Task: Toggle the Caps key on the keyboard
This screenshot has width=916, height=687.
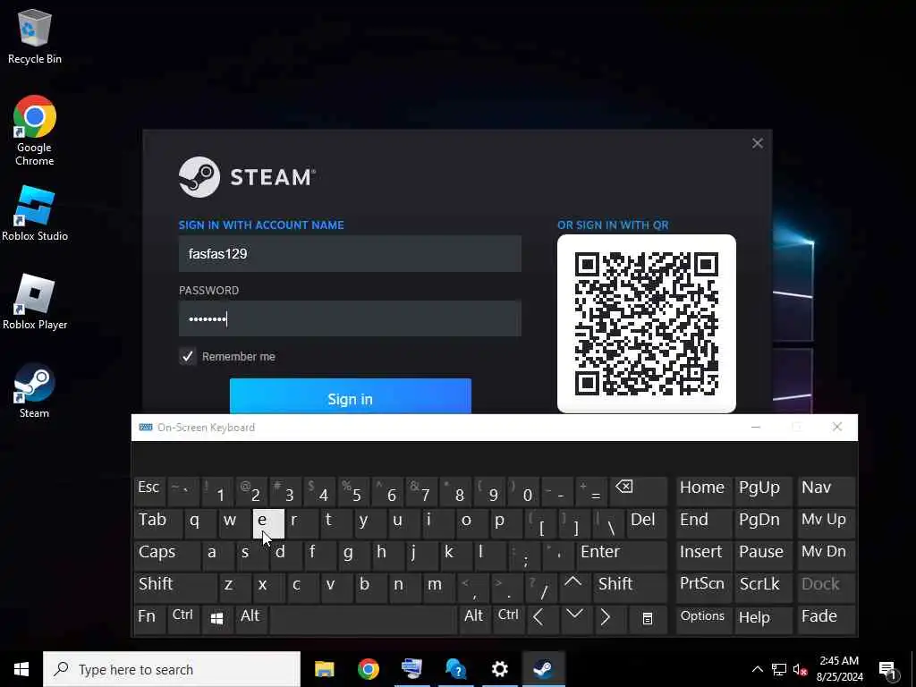Action: point(166,555)
